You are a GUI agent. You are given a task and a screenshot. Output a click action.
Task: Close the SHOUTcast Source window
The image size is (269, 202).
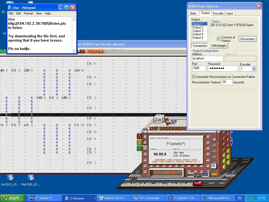click(x=258, y=6)
